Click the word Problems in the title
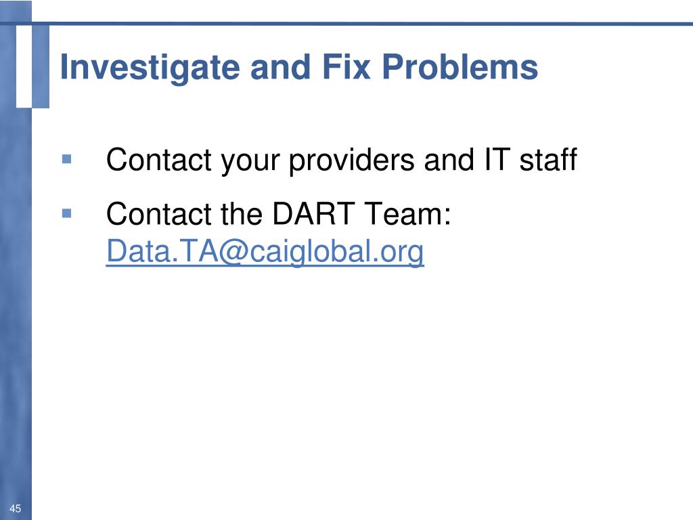This screenshot has height=520, width=693. pos(460,67)
